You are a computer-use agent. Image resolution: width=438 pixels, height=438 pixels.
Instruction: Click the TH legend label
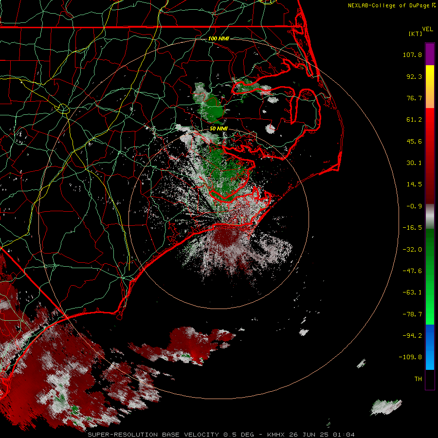click(x=418, y=379)
